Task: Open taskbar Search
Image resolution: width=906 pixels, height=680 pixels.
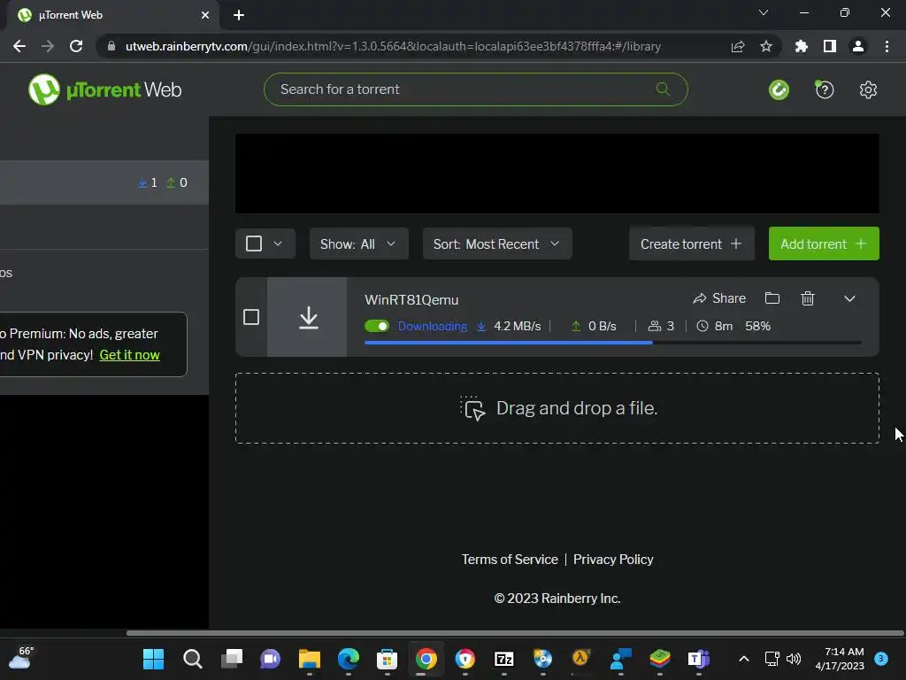Action: click(192, 659)
